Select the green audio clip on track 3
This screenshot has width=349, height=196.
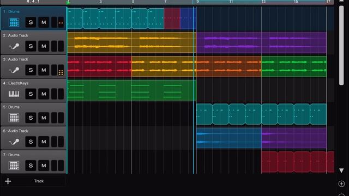pyautogui.click(x=294, y=66)
